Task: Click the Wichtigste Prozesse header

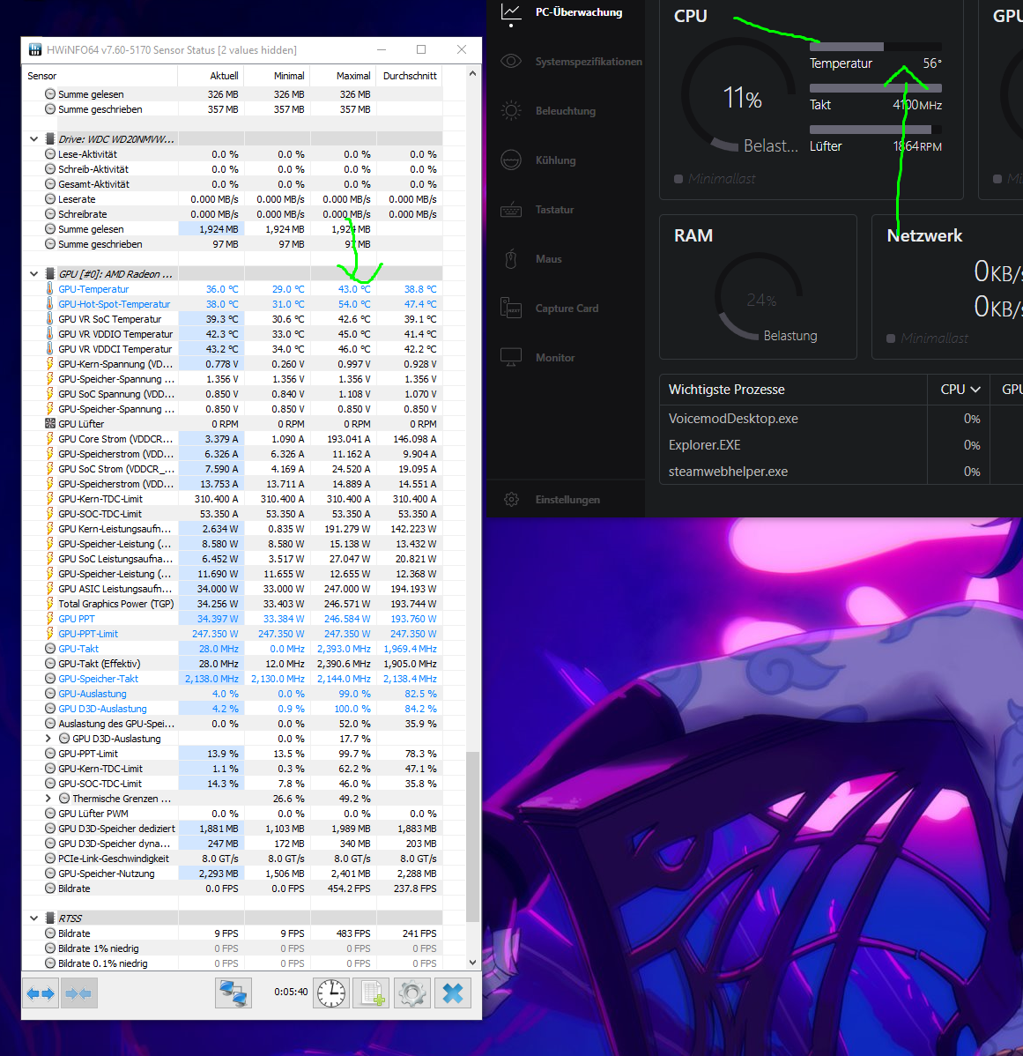Action: click(x=727, y=390)
